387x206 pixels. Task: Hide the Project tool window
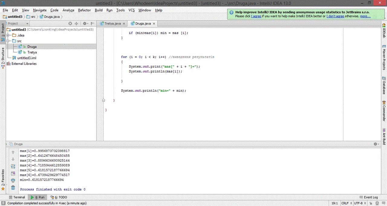pos(93,24)
